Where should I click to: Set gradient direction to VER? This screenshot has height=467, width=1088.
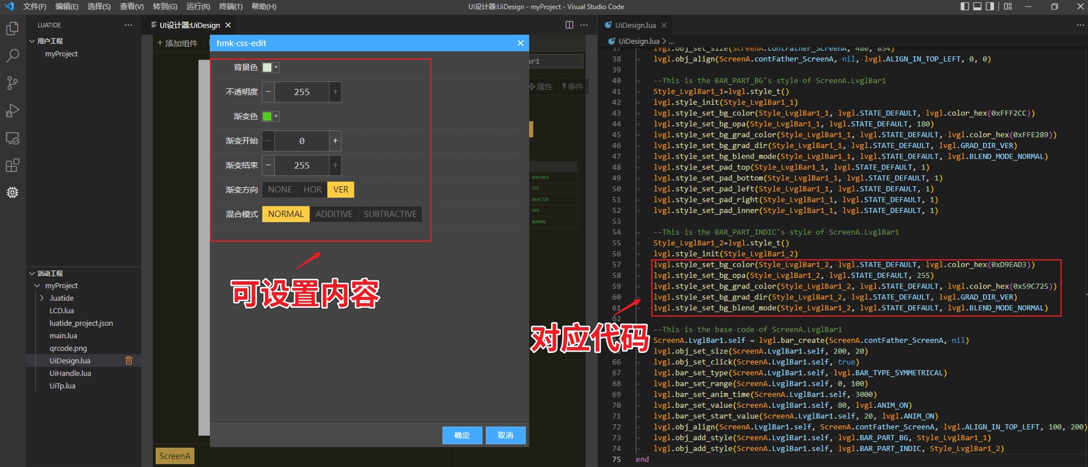tap(341, 190)
